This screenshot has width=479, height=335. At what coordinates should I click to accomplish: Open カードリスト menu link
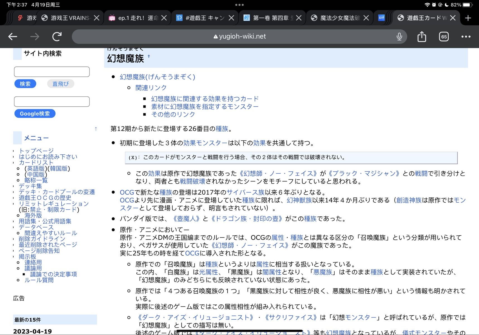click(36, 162)
